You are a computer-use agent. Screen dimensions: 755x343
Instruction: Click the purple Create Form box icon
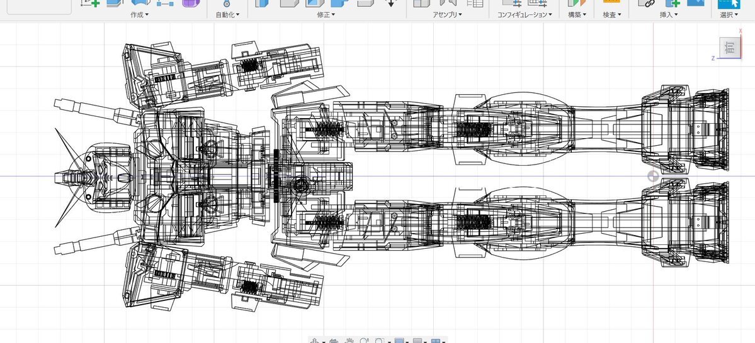click(191, 3)
